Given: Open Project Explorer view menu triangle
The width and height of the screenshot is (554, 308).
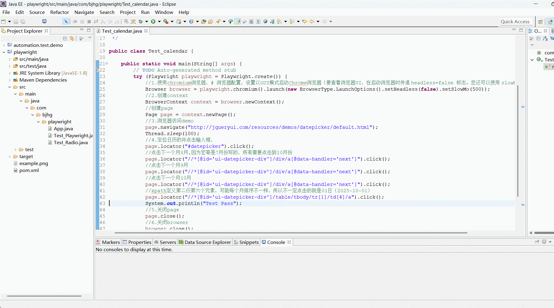Looking at the screenshot, I should (x=90, y=38).
